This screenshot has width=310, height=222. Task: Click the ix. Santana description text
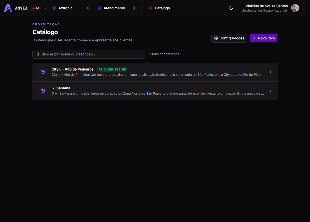[158, 94]
